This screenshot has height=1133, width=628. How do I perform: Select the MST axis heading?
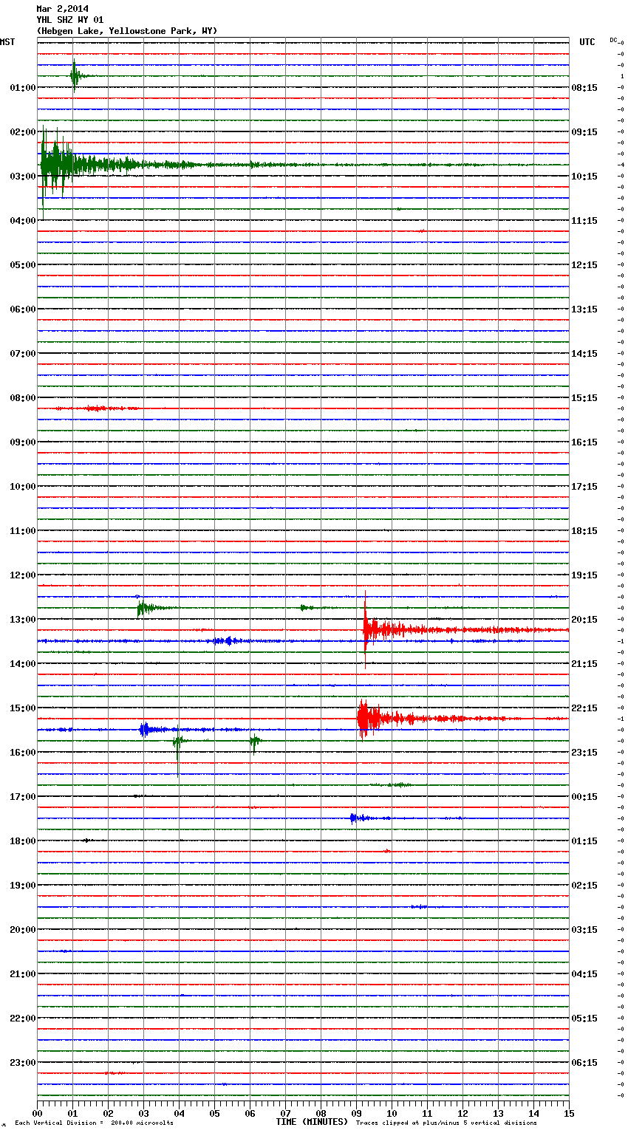(7, 42)
